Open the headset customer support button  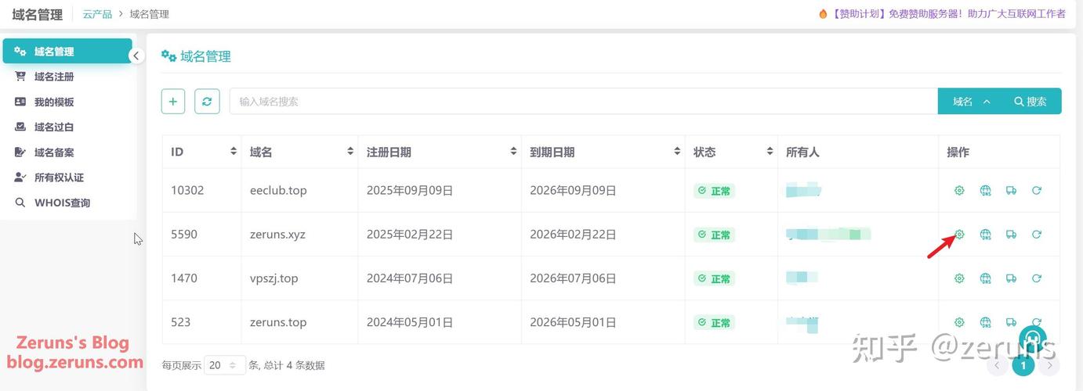click(x=1032, y=339)
